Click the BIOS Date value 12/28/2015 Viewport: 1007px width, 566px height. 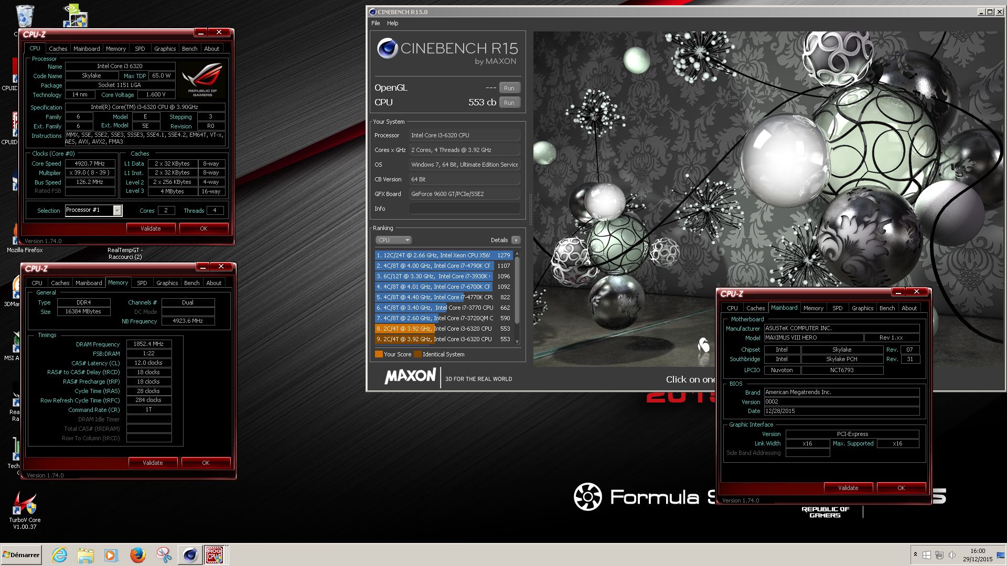tap(841, 411)
